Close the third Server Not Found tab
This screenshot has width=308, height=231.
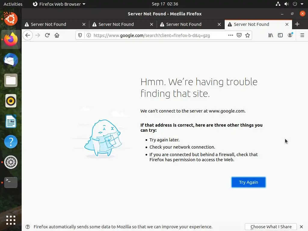click(x=219, y=24)
